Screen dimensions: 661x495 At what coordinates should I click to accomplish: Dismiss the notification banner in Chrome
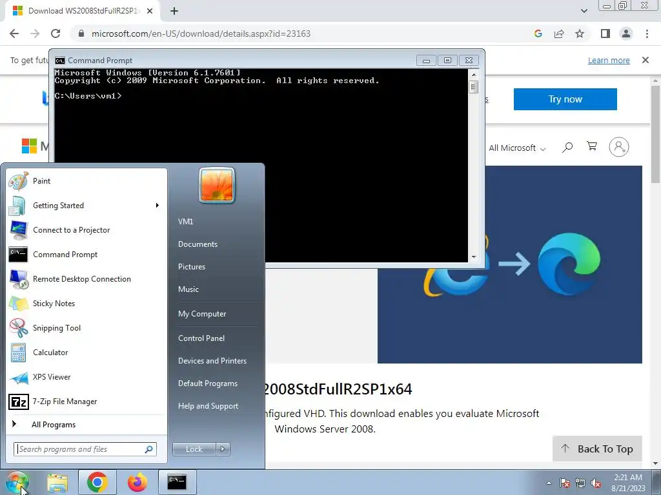[645, 60]
